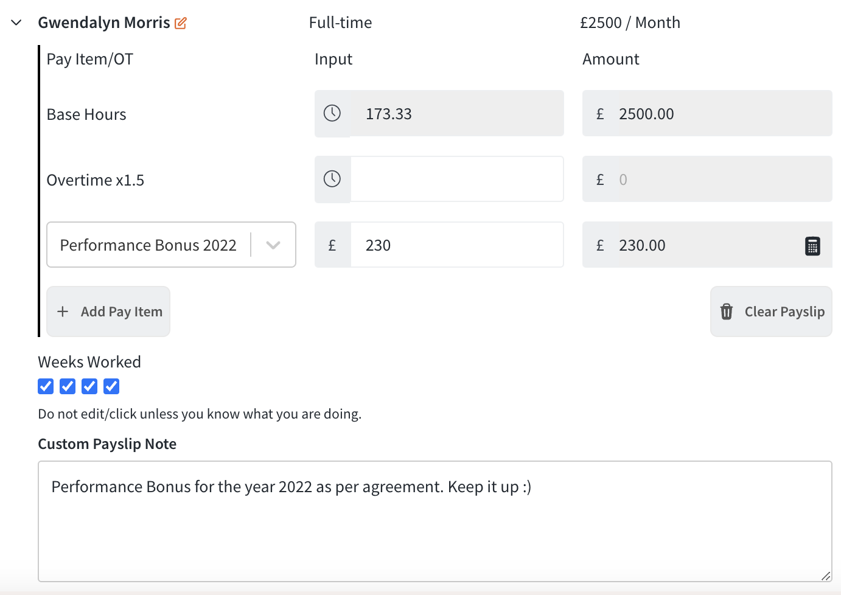The width and height of the screenshot is (841, 595).
Task: Open the Performance Bonus 2022 dropdown
Action: point(172,245)
